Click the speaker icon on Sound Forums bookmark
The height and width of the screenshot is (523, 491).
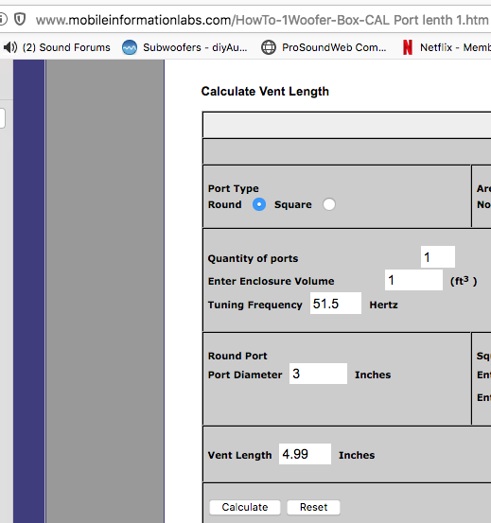click(x=10, y=47)
